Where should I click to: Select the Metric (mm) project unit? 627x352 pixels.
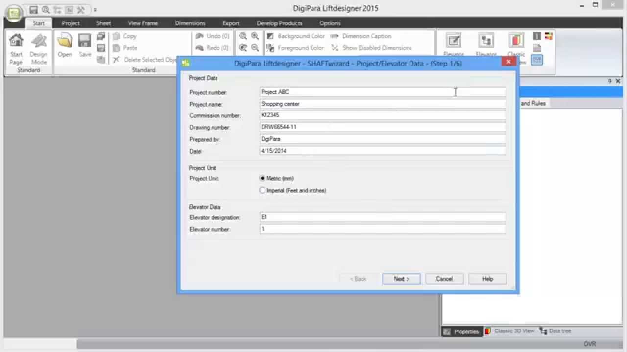277,178
